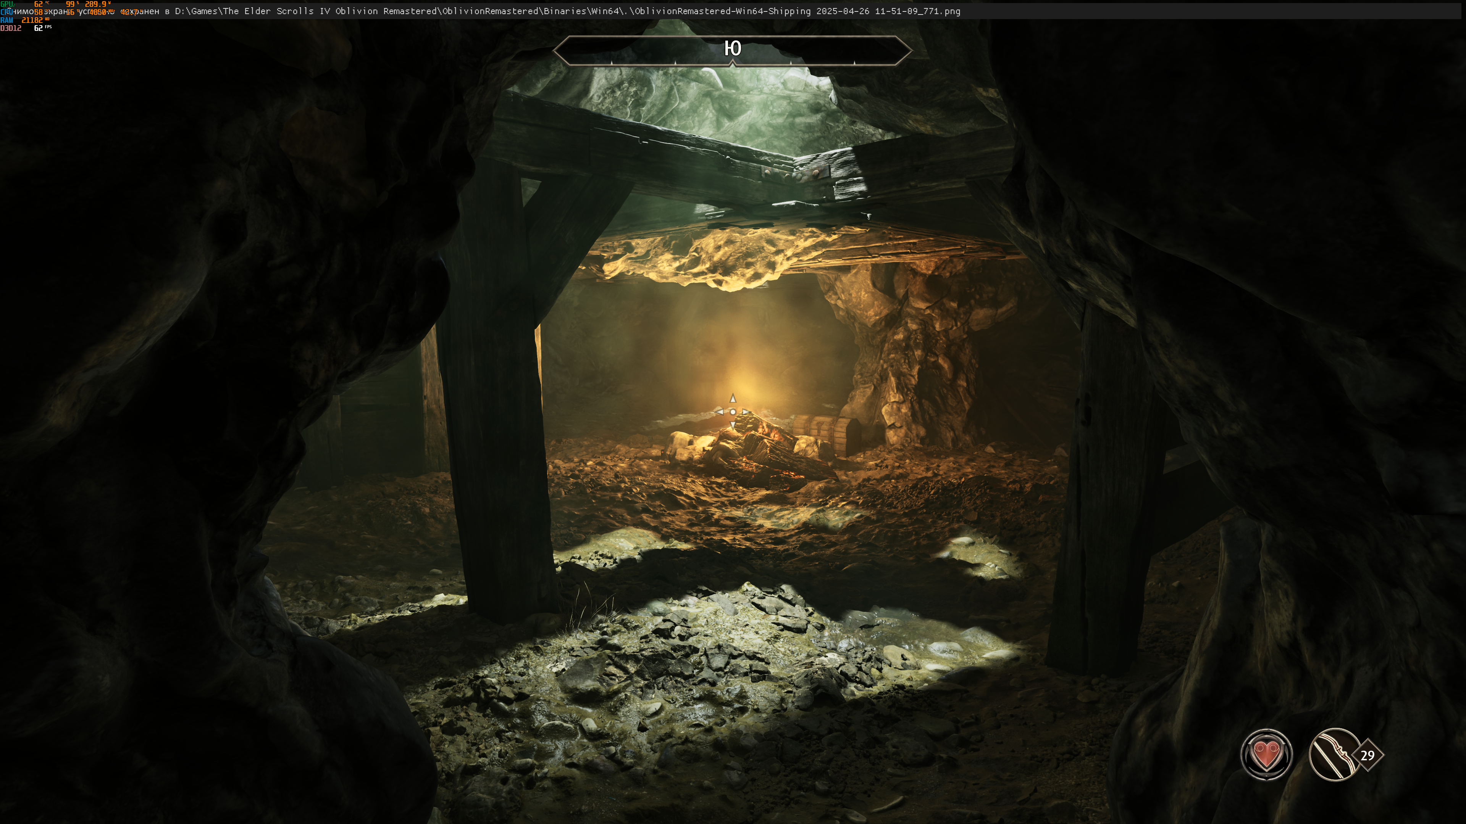
Task: Click the screenshot saved file path notification
Action: point(512,11)
